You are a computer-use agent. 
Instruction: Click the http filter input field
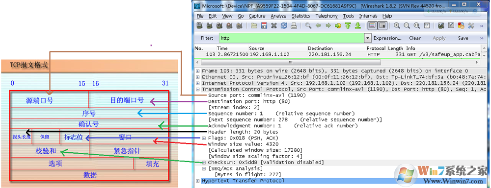tap(292, 38)
